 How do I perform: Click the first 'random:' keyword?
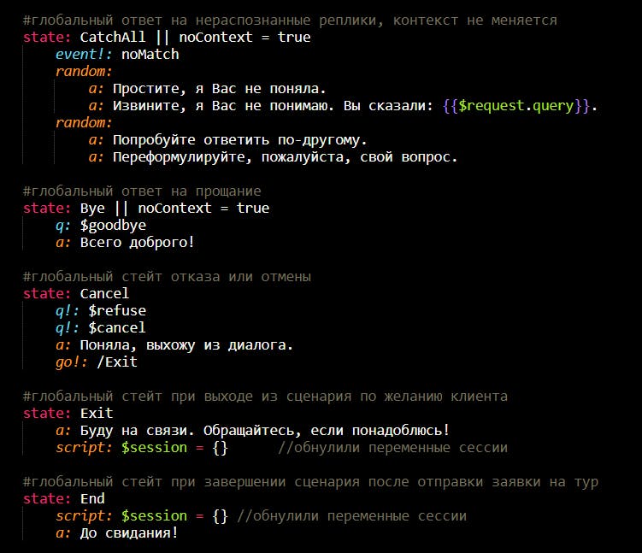(x=84, y=72)
